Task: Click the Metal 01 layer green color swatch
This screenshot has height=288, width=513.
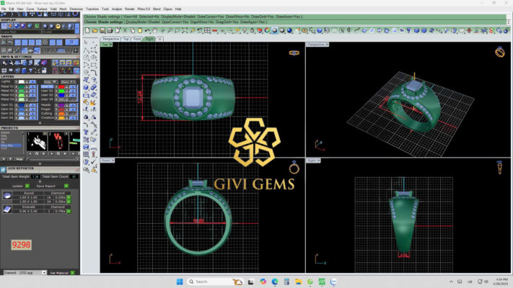Action: (22, 86)
